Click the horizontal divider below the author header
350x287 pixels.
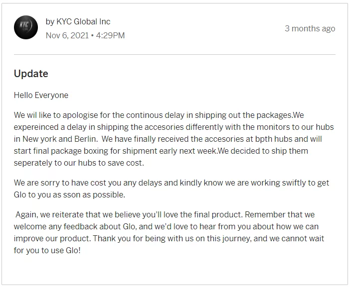point(175,54)
